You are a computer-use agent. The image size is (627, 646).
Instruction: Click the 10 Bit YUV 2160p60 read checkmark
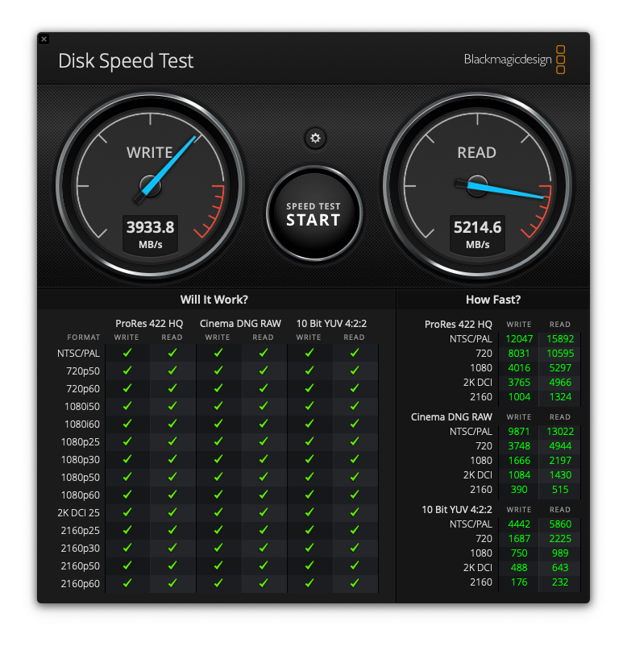(355, 583)
